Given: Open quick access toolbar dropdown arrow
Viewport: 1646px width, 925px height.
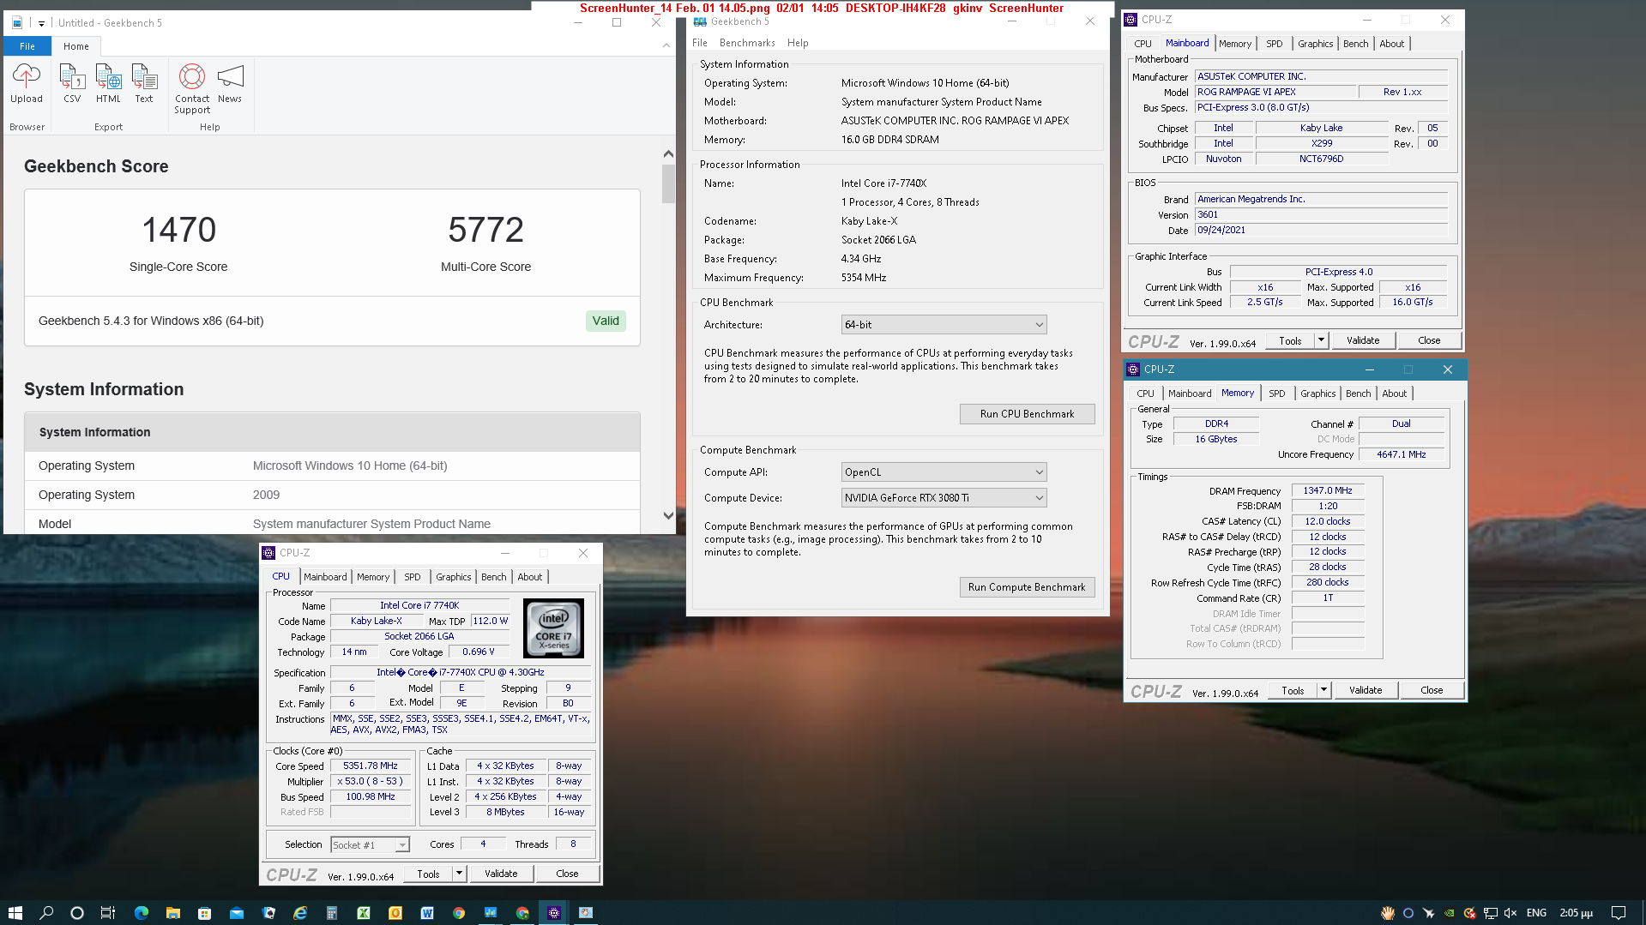Looking at the screenshot, I should click(41, 23).
